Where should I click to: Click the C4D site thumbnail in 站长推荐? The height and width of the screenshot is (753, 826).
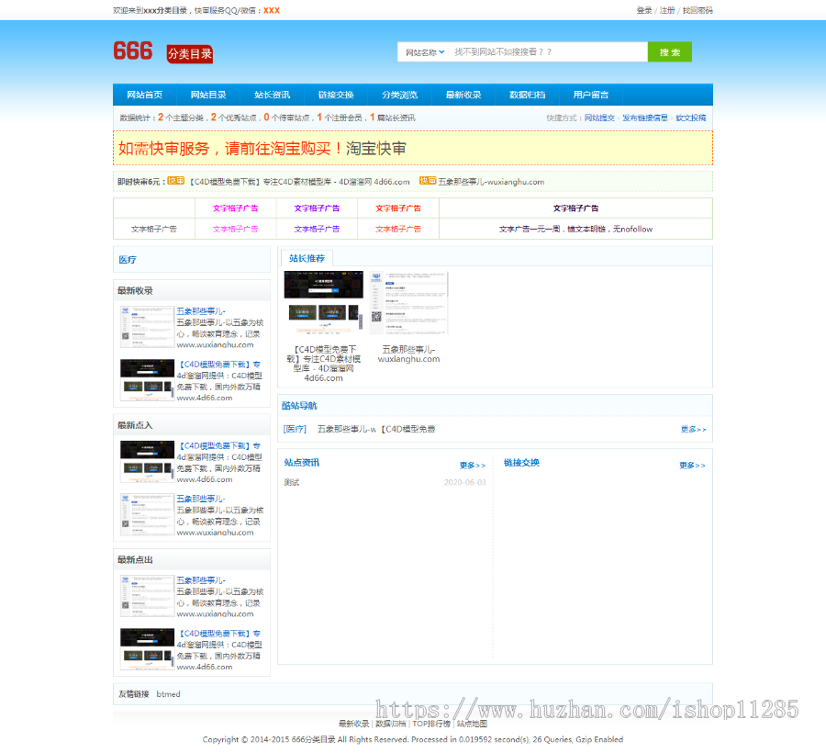[323, 302]
